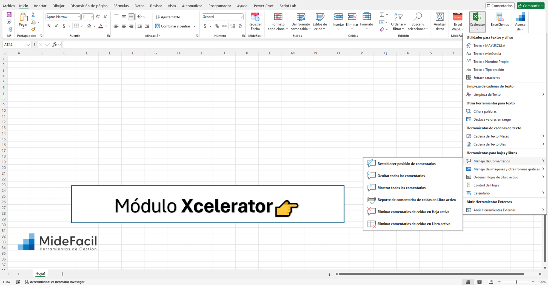Click Buscar y seleccionar magnifier

coord(418,17)
